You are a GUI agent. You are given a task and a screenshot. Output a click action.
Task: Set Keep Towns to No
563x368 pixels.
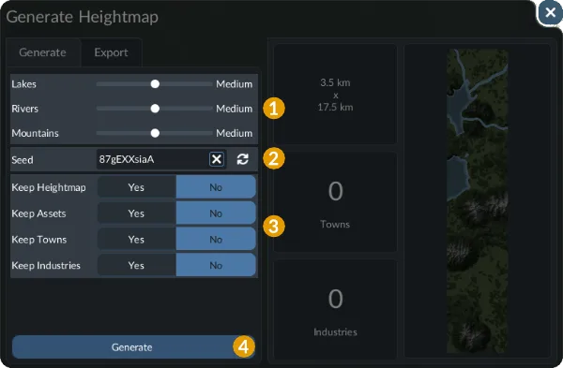click(216, 240)
